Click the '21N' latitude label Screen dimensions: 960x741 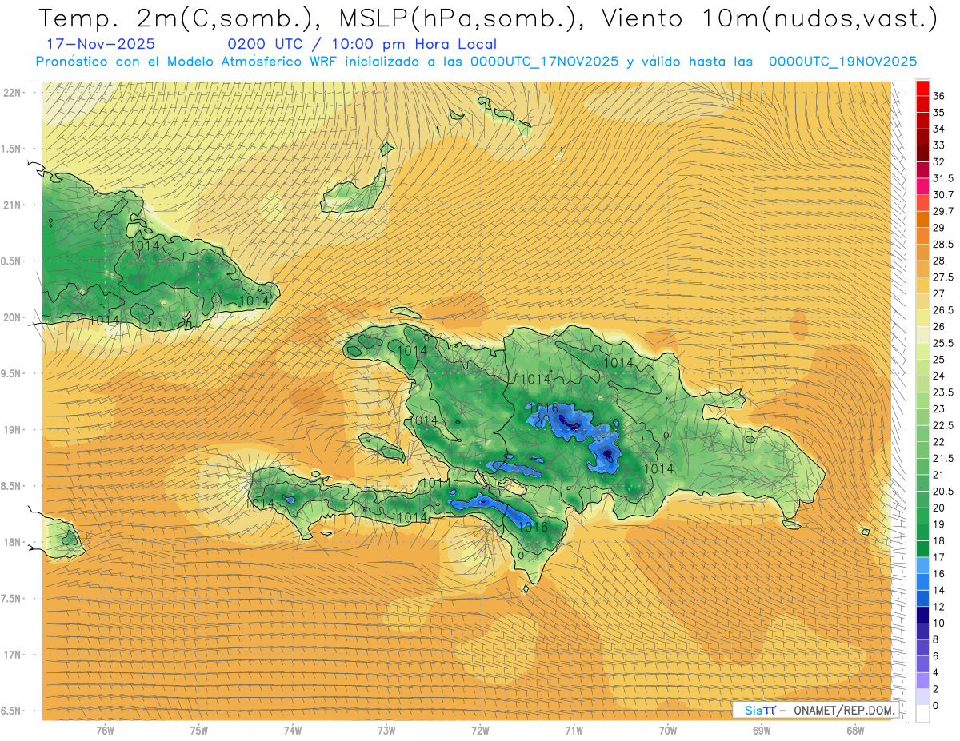tap(12, 205)
